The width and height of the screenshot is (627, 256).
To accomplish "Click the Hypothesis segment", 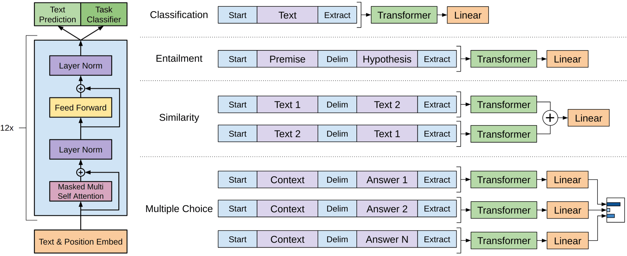I will coord(387,59).
